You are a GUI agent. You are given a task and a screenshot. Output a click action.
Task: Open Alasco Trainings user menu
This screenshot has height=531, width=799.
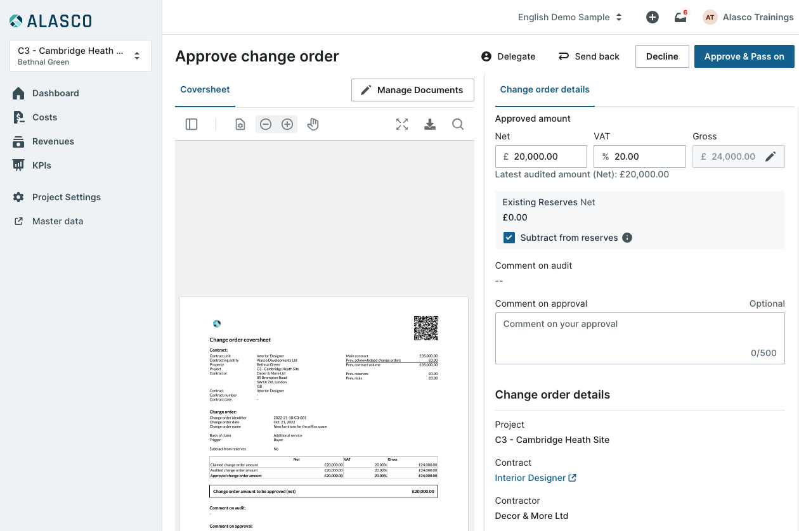click(x=748, y=17)
